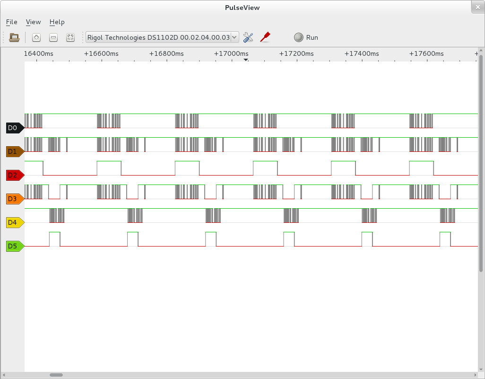Image resolution: width=485 pixels, height=379 pixels.
Task: Click the +17200ms ruler label
Action: pos(296,53)
